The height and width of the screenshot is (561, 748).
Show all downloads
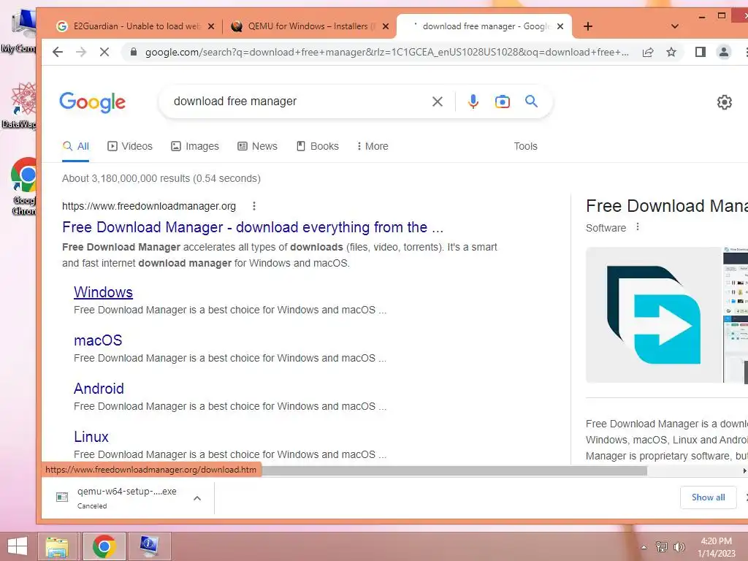click(x=708, y=497)
